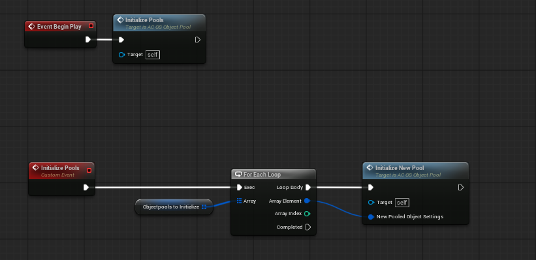Click exec input pin of Initialize New Pool
The width and height of the screenshot is (536, 260).
click(371, 187)
